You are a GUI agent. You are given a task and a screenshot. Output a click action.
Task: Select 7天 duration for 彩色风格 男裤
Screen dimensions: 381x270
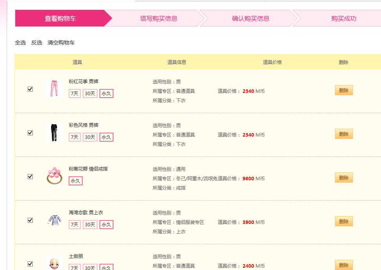pyautogui.click(x=74, y=137)
